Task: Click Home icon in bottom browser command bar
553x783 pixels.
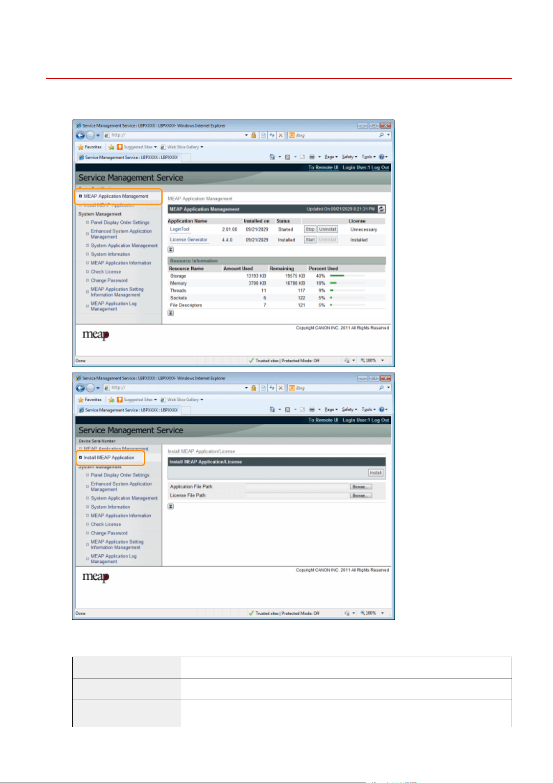Action: [x=272, y=409]
